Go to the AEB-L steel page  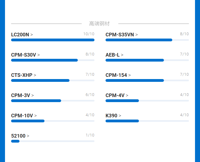tap(114, 55)
